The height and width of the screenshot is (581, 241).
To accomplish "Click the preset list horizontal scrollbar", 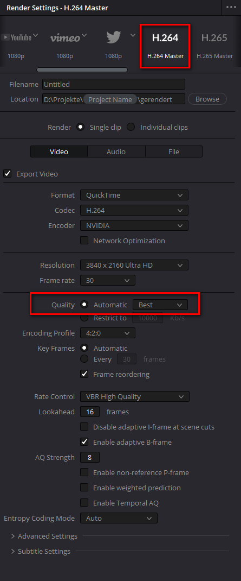I will click(82, 70).
